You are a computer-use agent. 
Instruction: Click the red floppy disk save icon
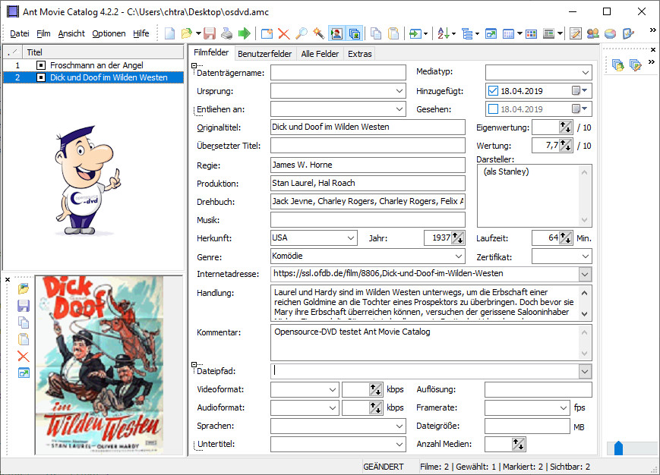(210, 33)
